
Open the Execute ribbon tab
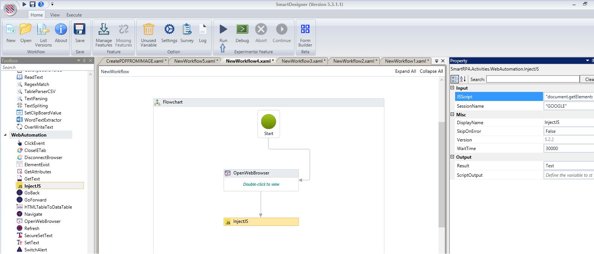[x=74, y=15]
